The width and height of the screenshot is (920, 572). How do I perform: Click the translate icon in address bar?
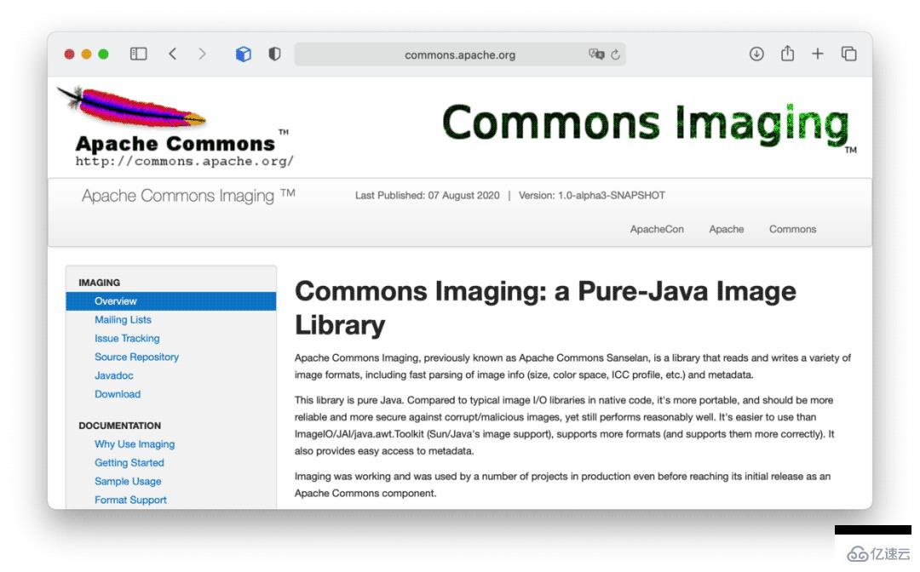596,54
